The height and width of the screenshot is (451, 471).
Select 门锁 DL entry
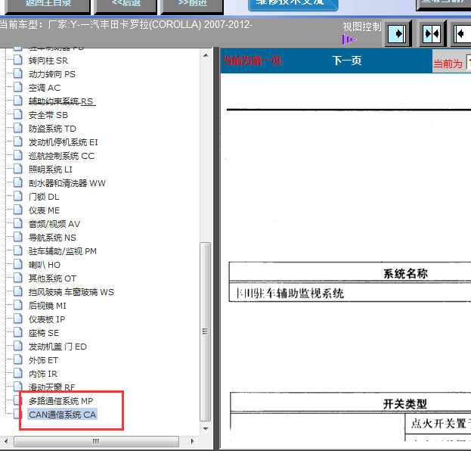44,197
